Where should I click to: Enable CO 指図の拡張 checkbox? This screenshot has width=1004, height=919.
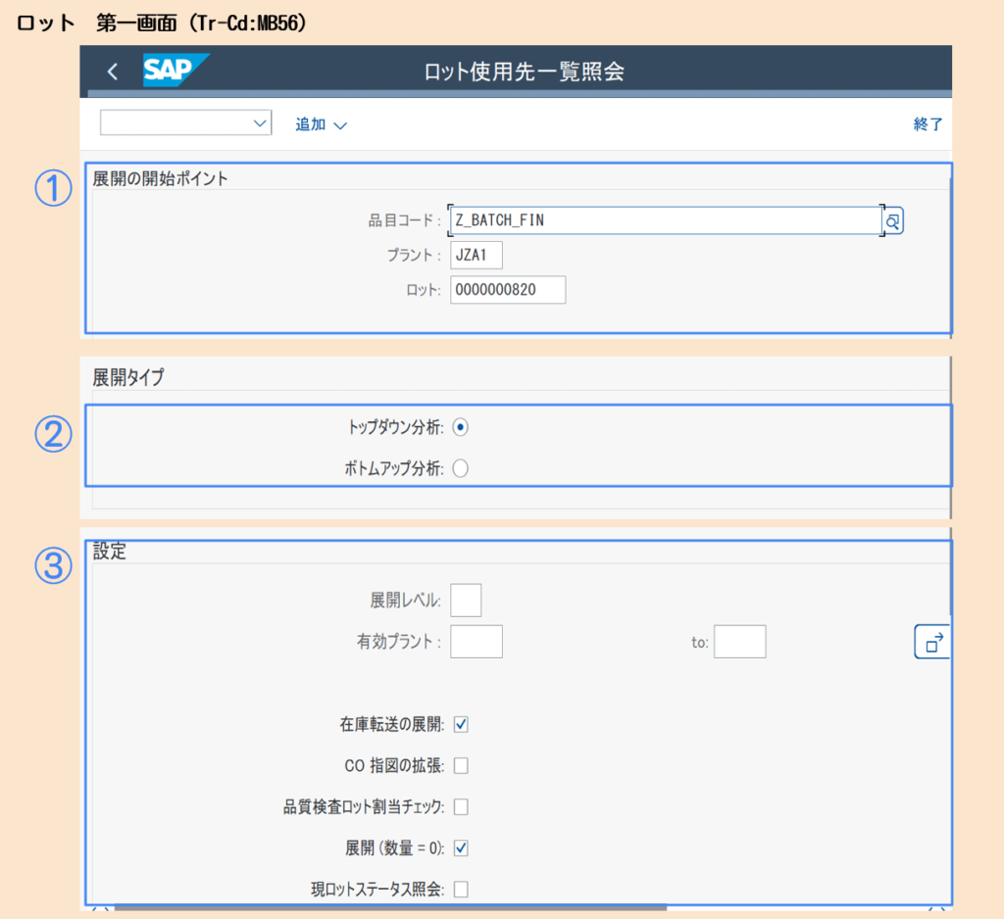[x=461, y=766]
